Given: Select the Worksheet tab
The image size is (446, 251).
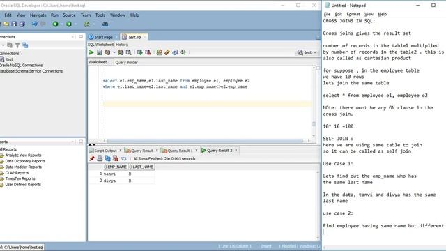Looking at the screenshot, I should pyautogui.click(x=98, y=62).
